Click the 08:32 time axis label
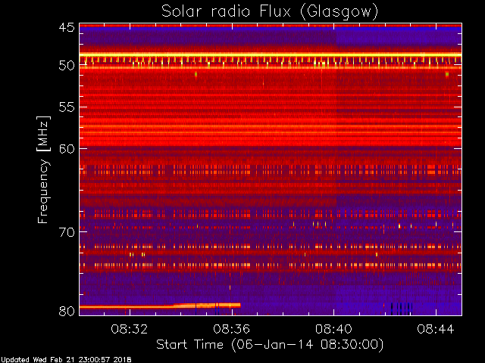Viewport: 485px width, 363px height. tap(130, 329)
